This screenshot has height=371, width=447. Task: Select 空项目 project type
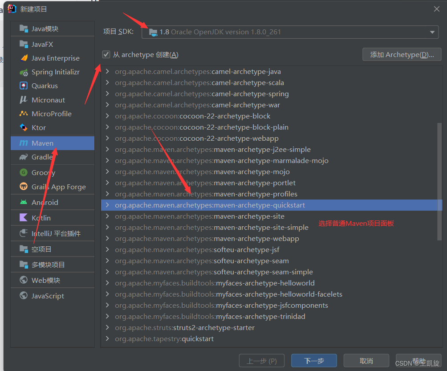pos(53,249)
